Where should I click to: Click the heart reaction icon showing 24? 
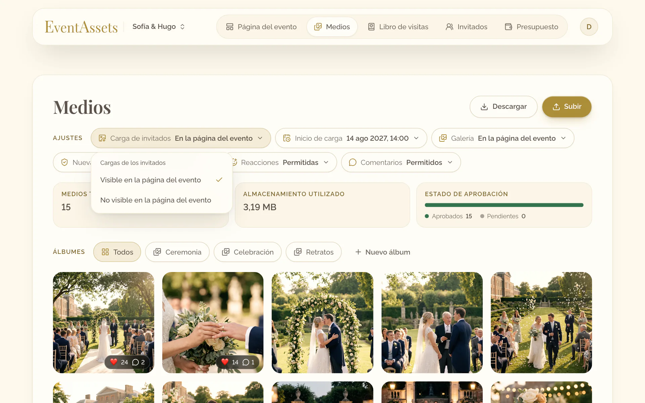coord(114,362)
